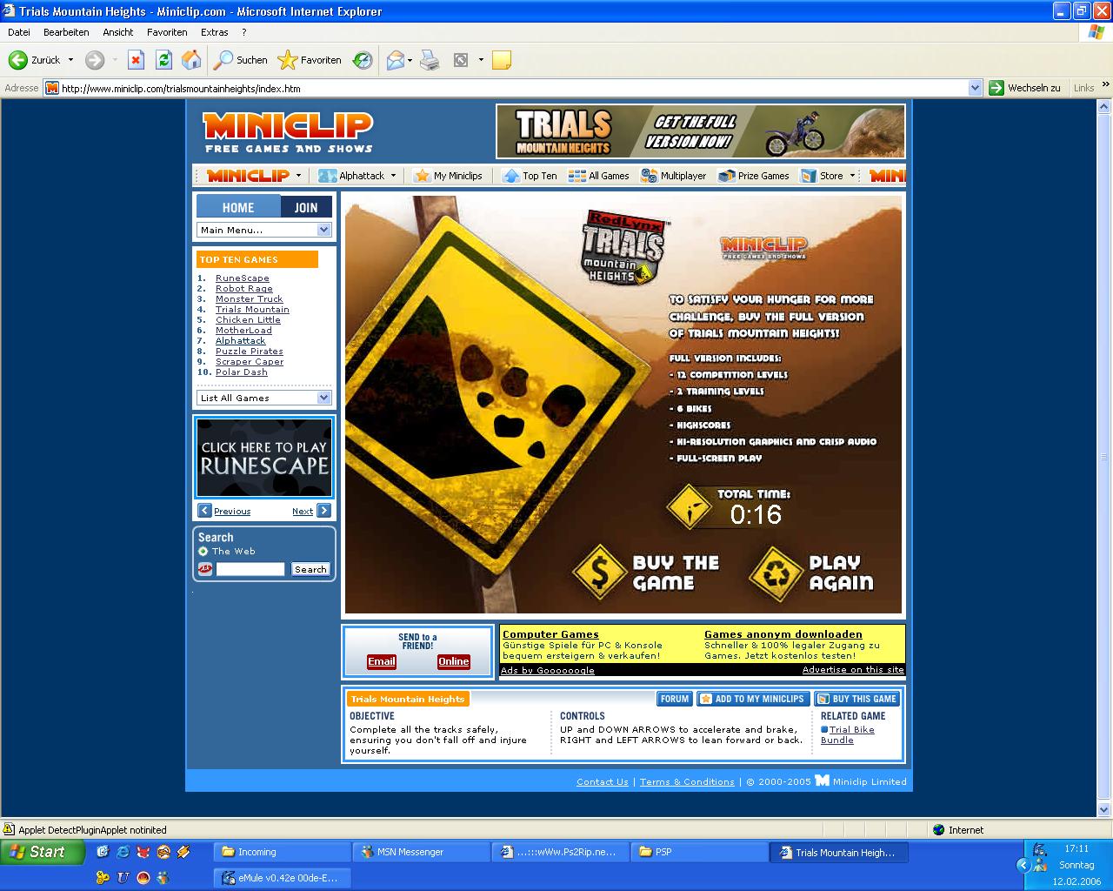The height and width of the screenshot is (891, 1113).
Task: Launch Internet Explorer from Quick Launch
Action: pos(123,852)
